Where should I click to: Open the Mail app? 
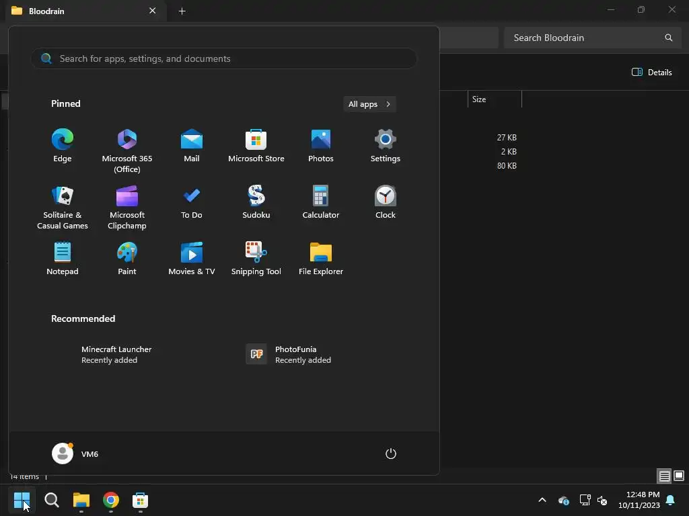192,146
